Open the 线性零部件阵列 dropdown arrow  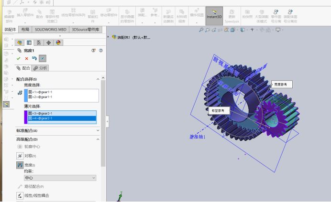coord(73,22)
